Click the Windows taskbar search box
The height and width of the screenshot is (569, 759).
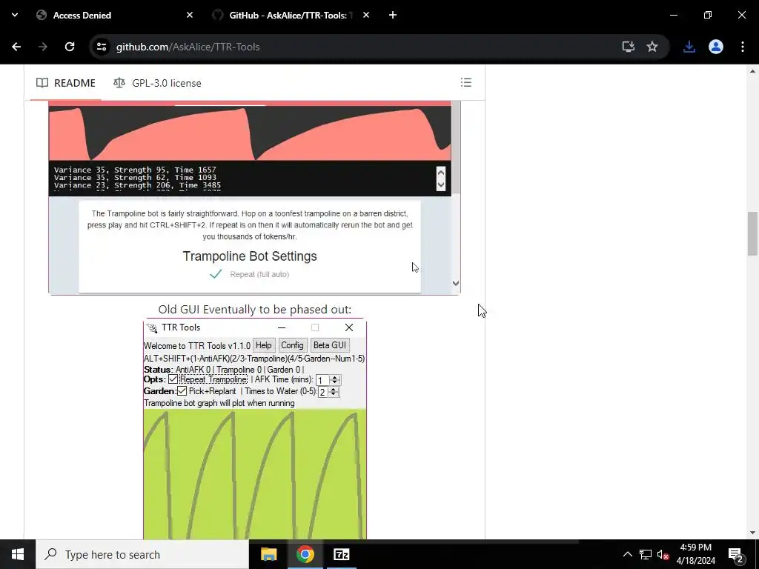pyautogui.click(x=142, y=554)
